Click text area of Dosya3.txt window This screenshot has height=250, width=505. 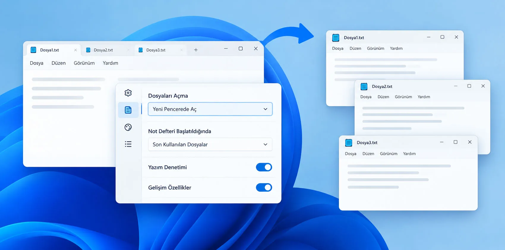pyautogui.click(x=408, y=184)
